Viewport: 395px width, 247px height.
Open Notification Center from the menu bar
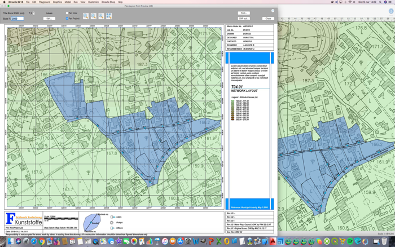tap(391, 2)
